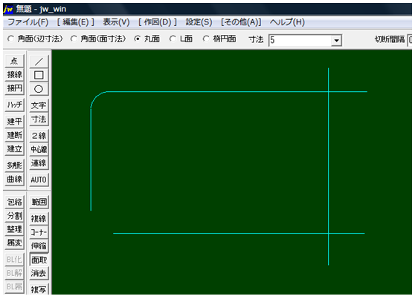Select the rectangle tool icon
Viewport: 415px width, 299px height.
point(39,75)
